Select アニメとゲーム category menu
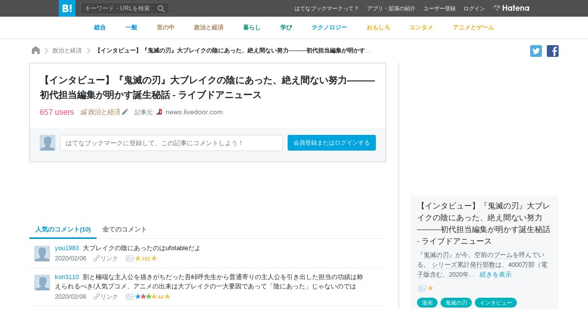Image resolution: width=588 pixels, height=309 pixels. pos(473,27)
